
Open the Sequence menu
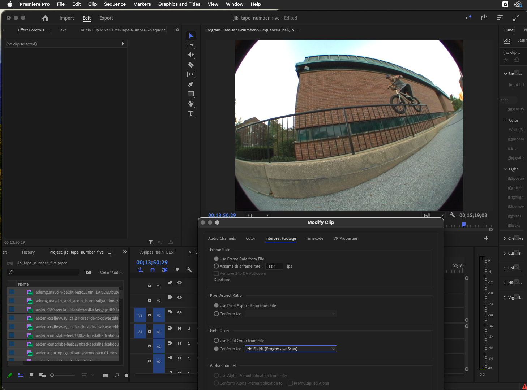click(x=115, y=4)
